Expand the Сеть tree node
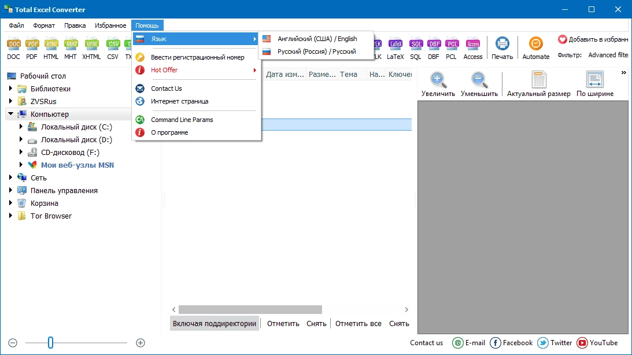This screenshot has height=355, width=632. click(11, 177)
